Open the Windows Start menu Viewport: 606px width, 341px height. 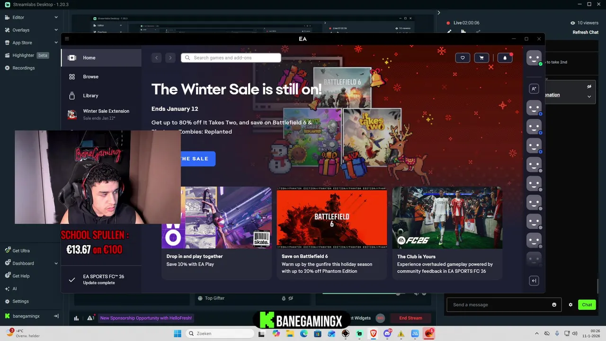(x=178, y=333)
